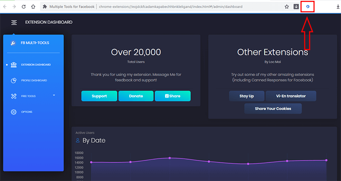Bookmark page with the star icon
Viewport: 341px width, 181px height.
pyautogui.click(x=286, y=7)
